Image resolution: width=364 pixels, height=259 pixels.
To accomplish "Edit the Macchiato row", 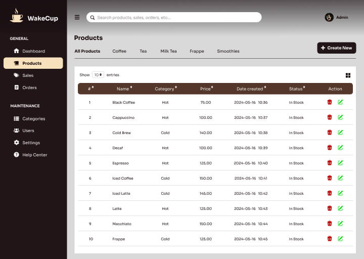I will (x=340, y=224).
